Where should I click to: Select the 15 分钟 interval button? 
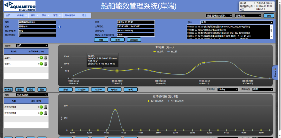(x=82, y=89)
